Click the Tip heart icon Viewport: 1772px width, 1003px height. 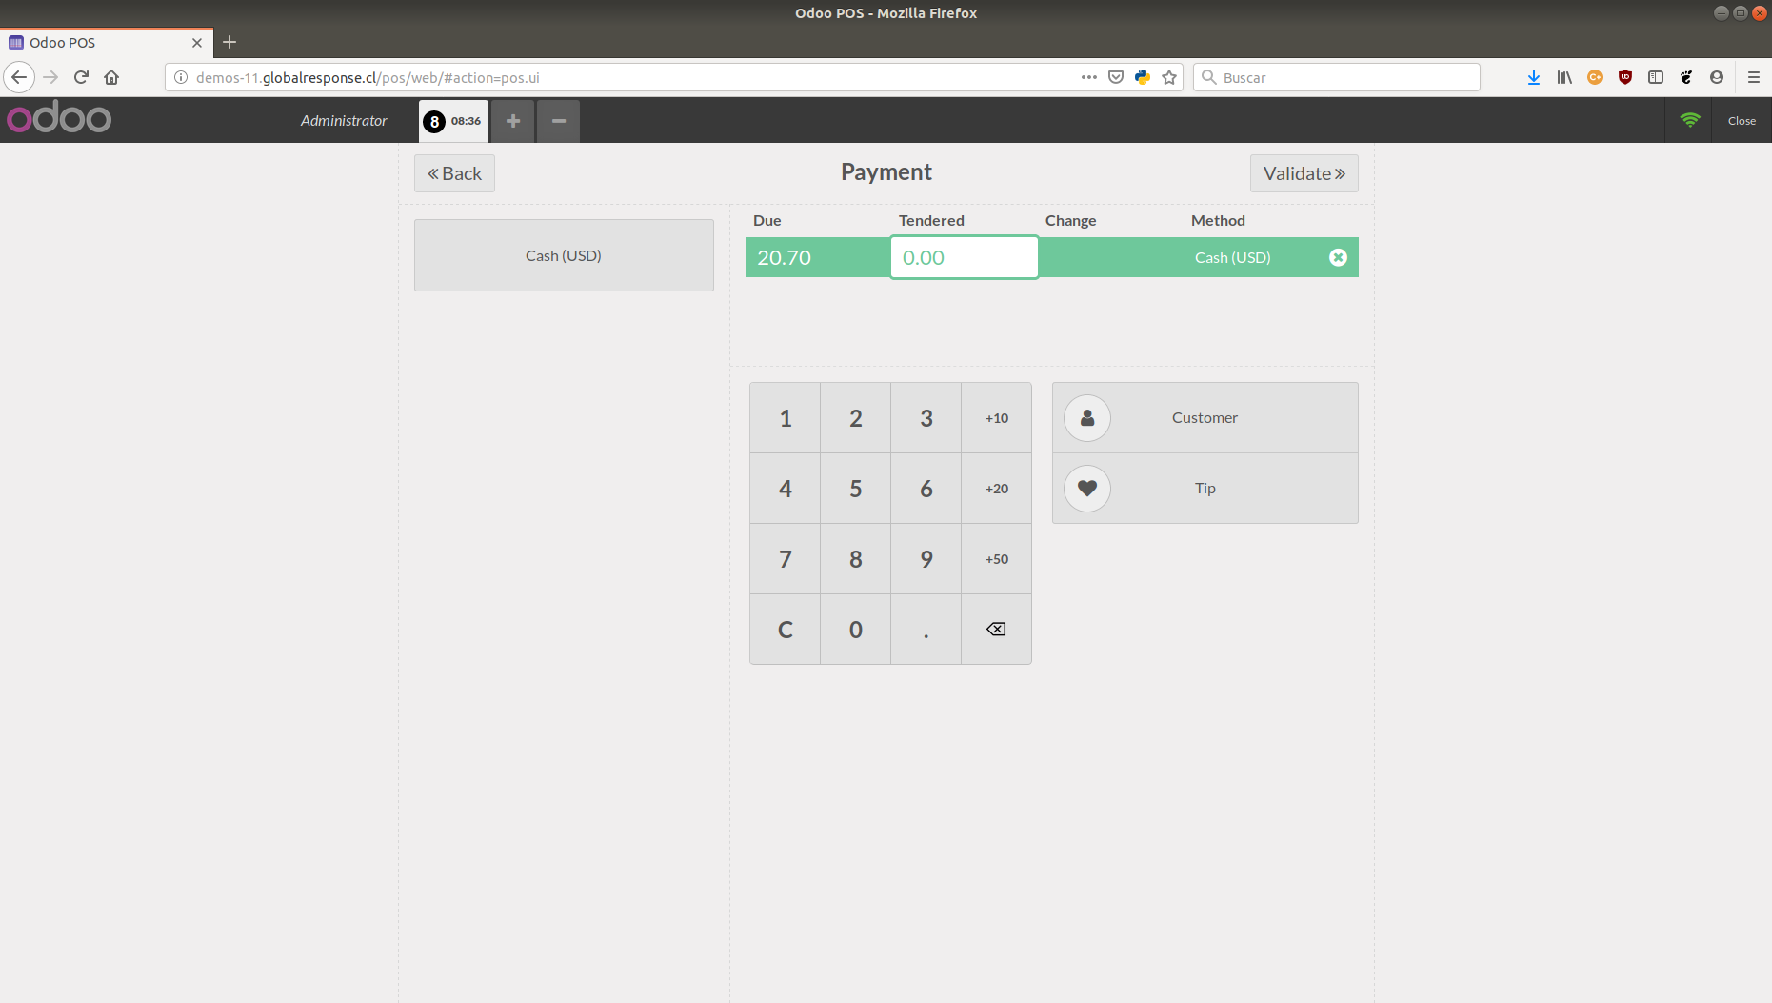1086,488
